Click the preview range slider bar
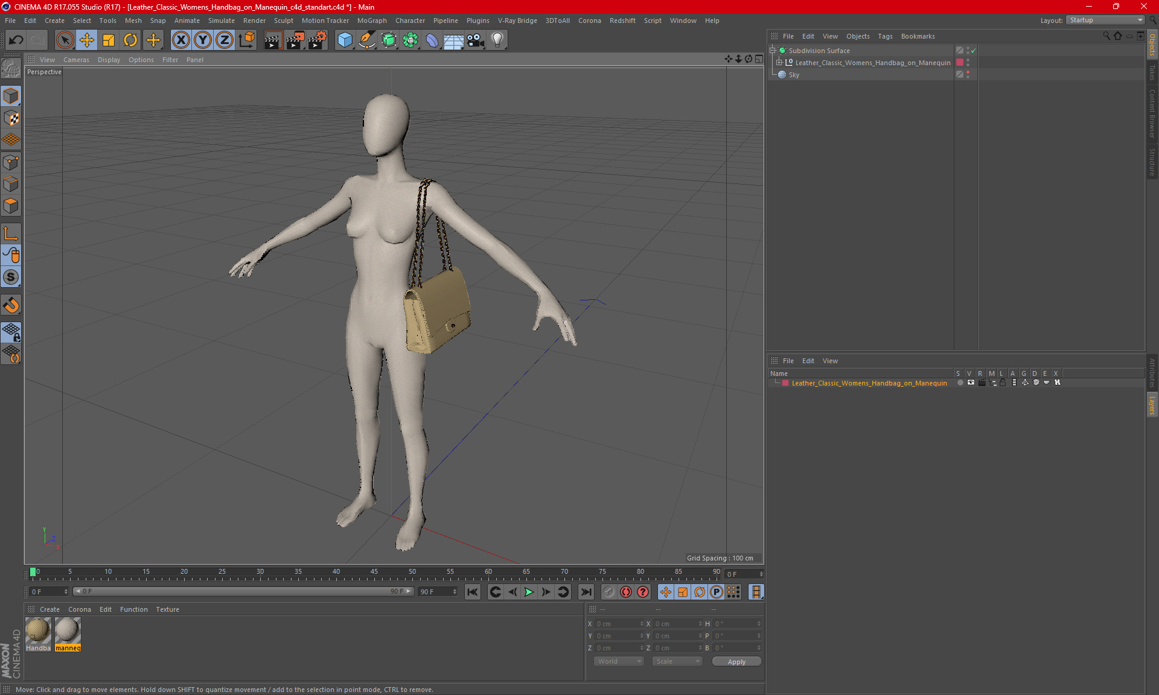This screenshot has height=695, width=1159. point(243,591)
